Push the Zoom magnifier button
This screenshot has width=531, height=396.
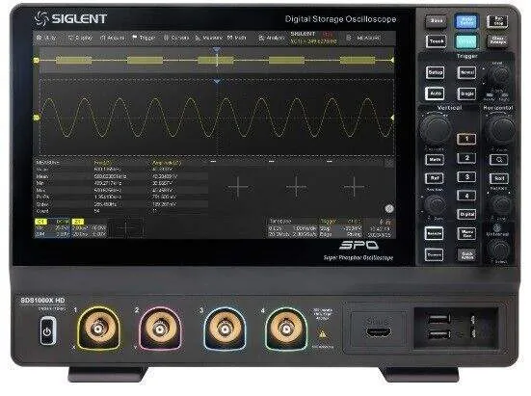click(499, 159)
